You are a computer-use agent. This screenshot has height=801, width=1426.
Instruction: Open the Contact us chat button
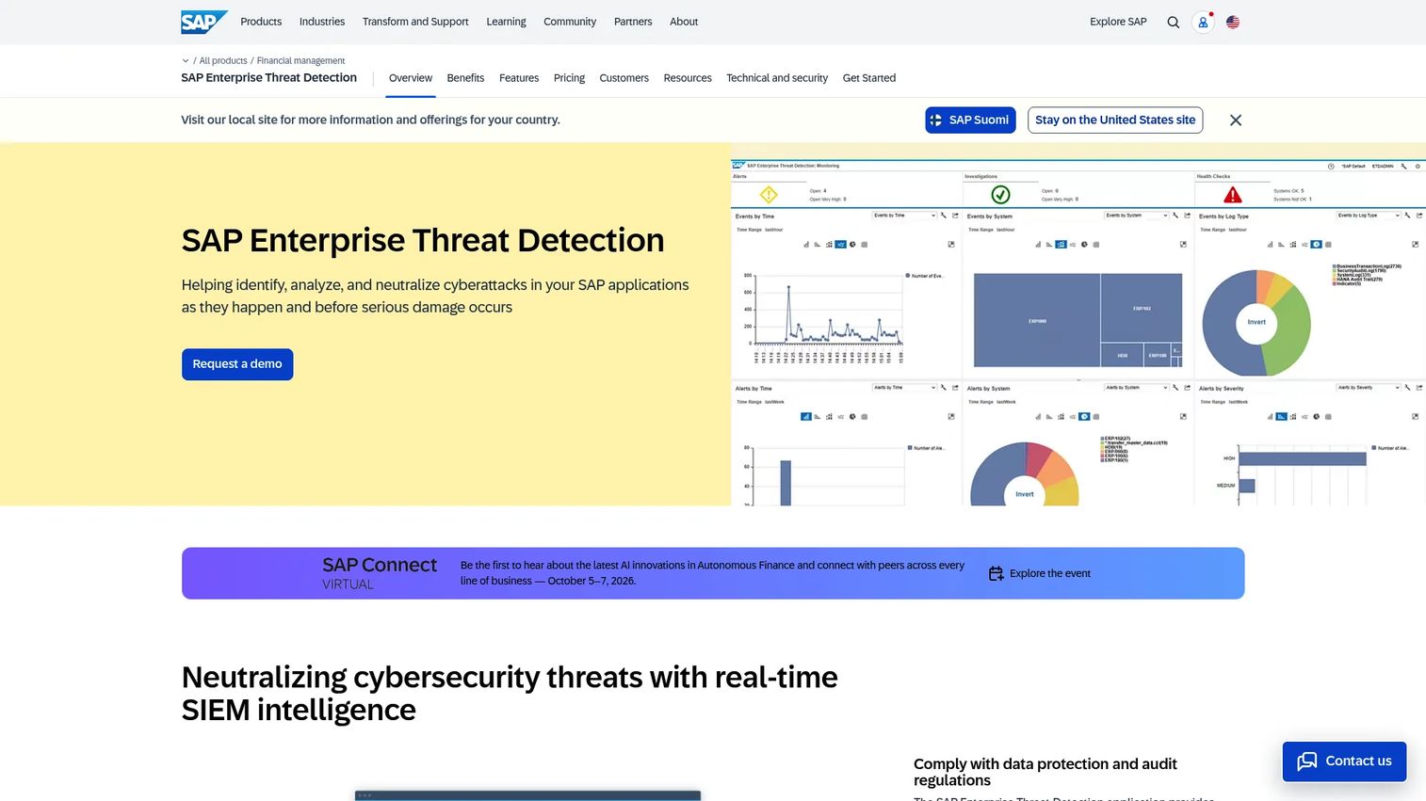1344,761
